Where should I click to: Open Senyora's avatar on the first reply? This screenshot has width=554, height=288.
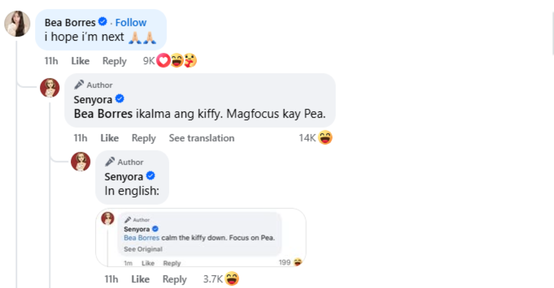click(50, 88)
